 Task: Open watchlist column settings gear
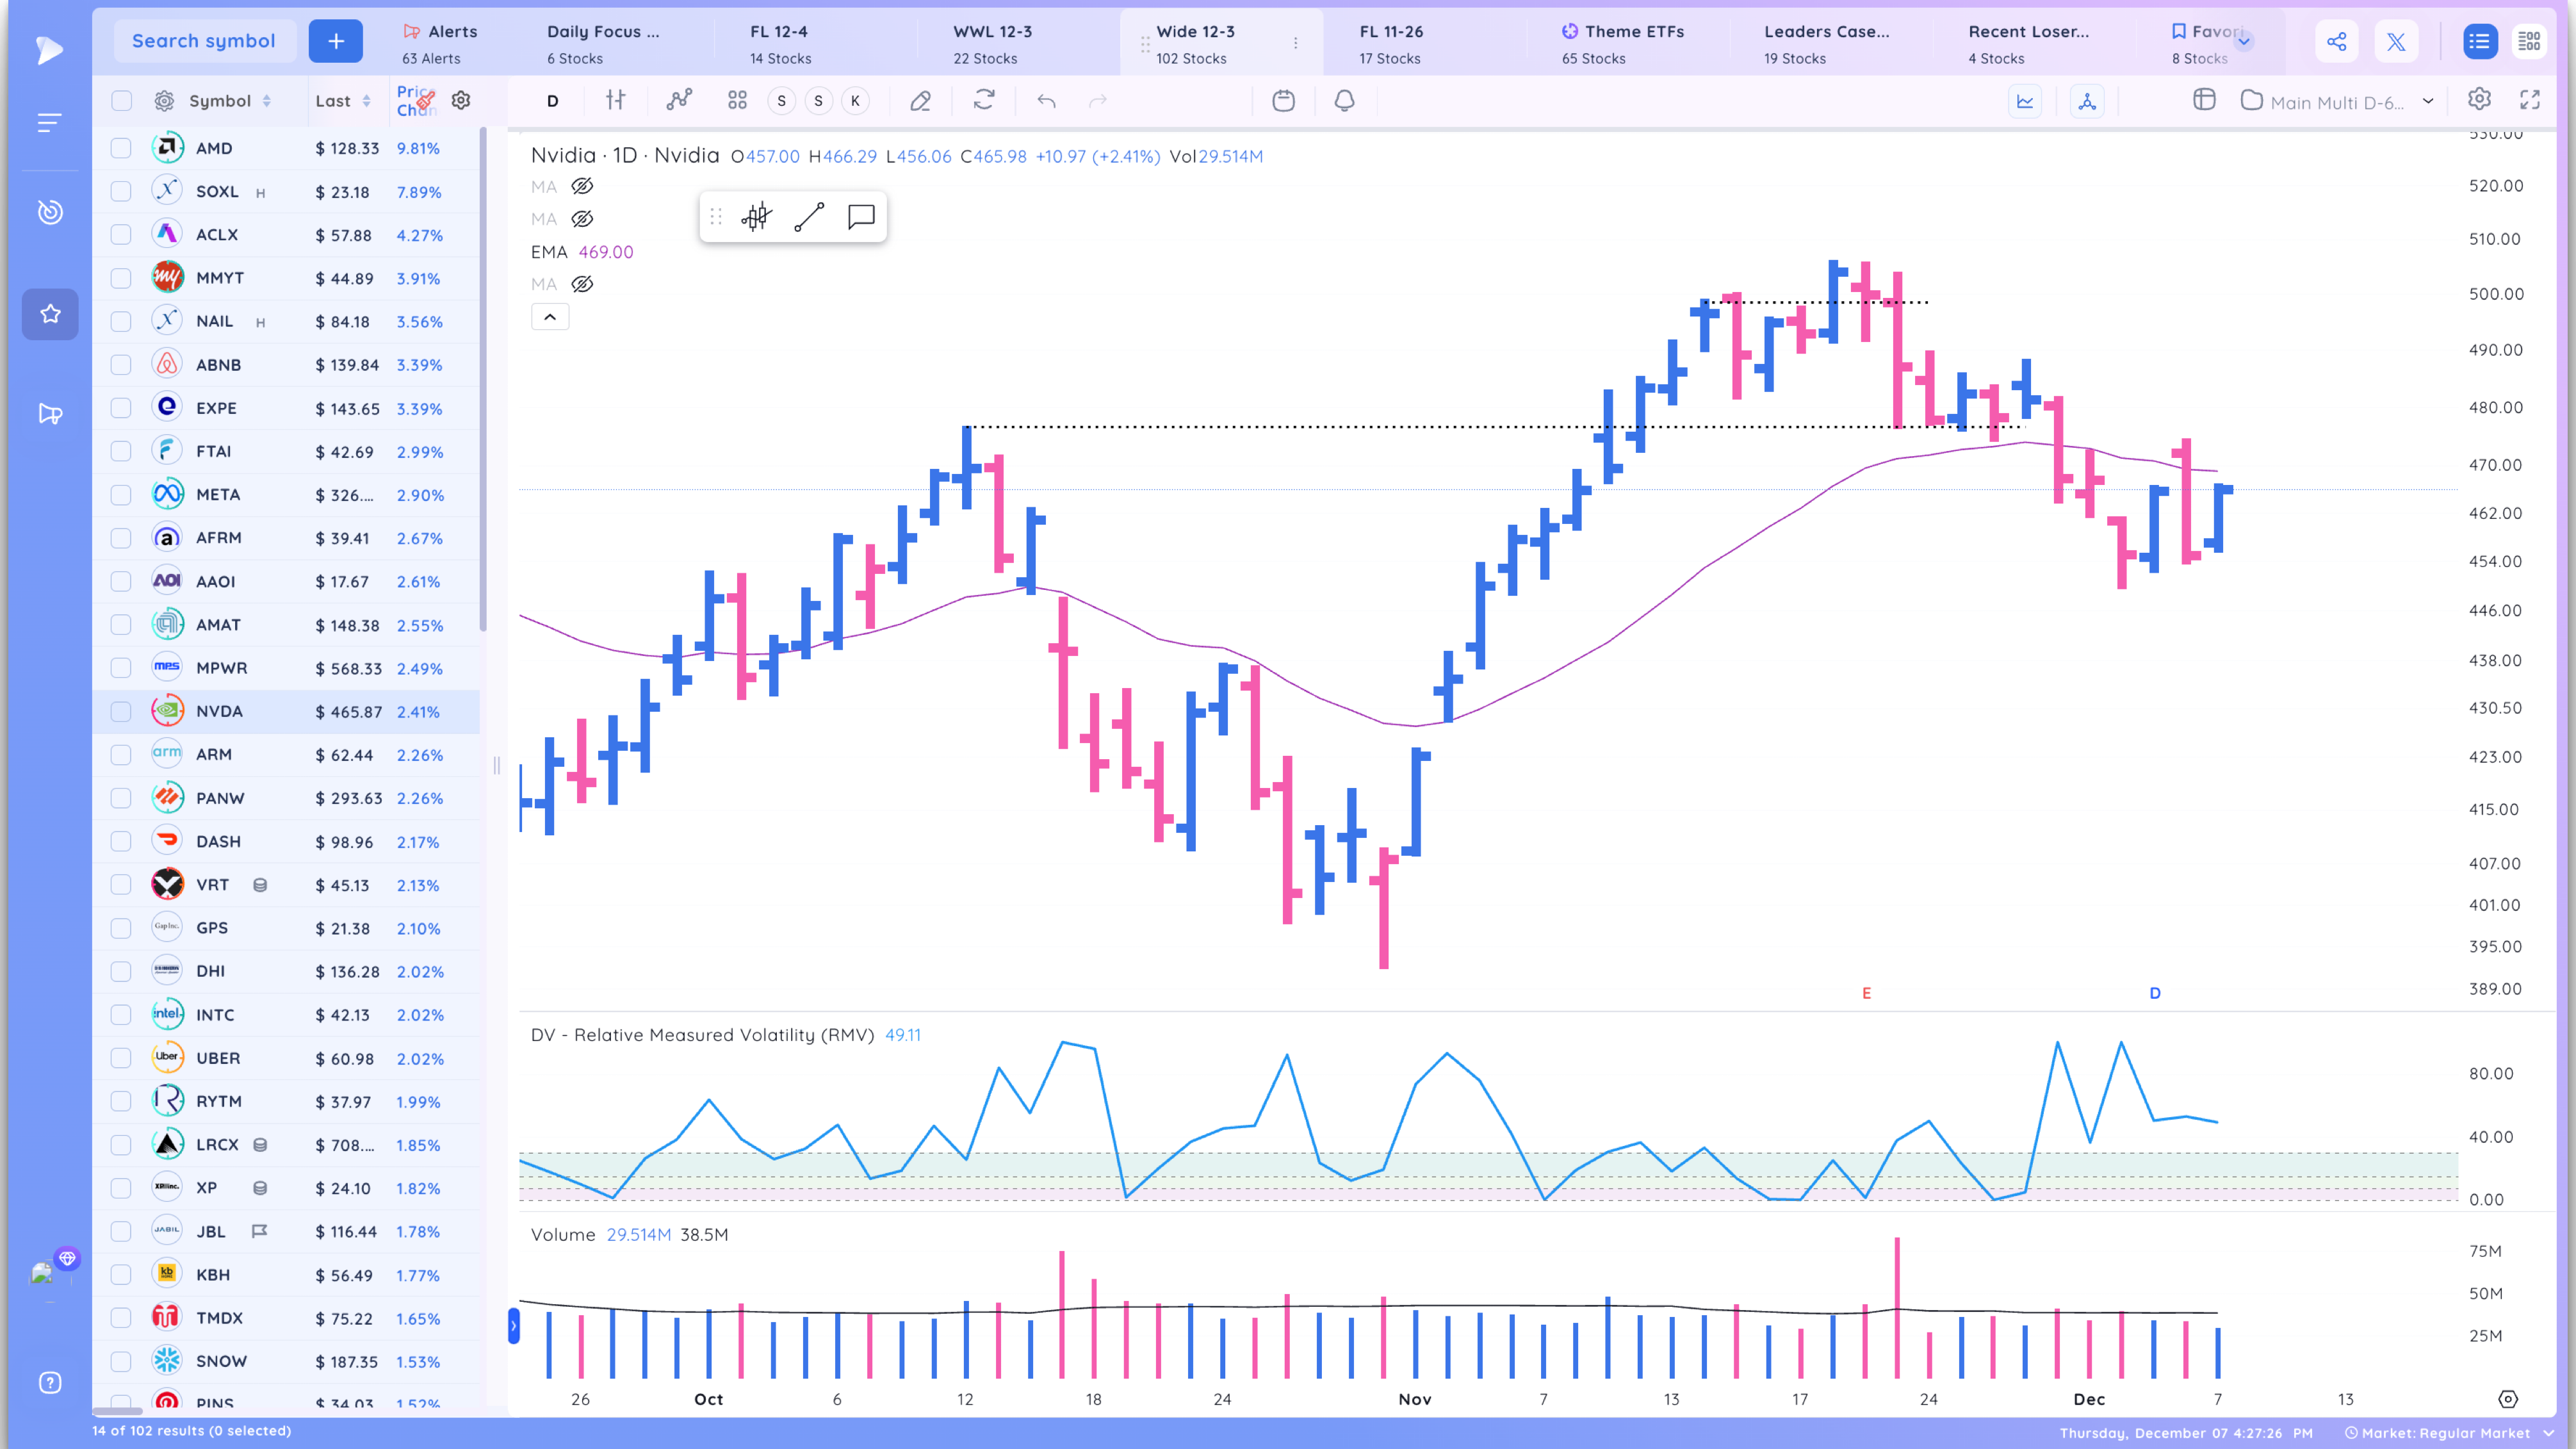click(x=461, y=100)
